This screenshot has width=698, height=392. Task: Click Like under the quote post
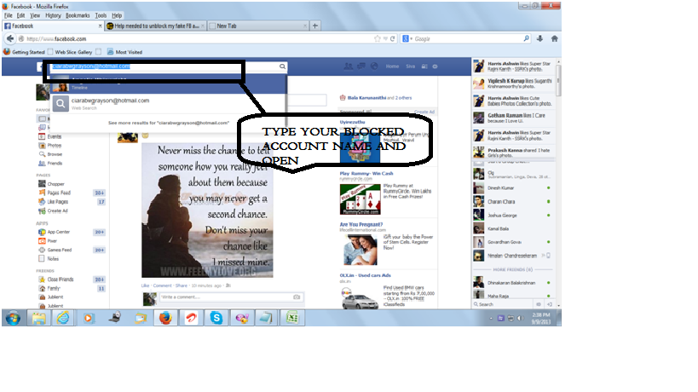[145, 285]
